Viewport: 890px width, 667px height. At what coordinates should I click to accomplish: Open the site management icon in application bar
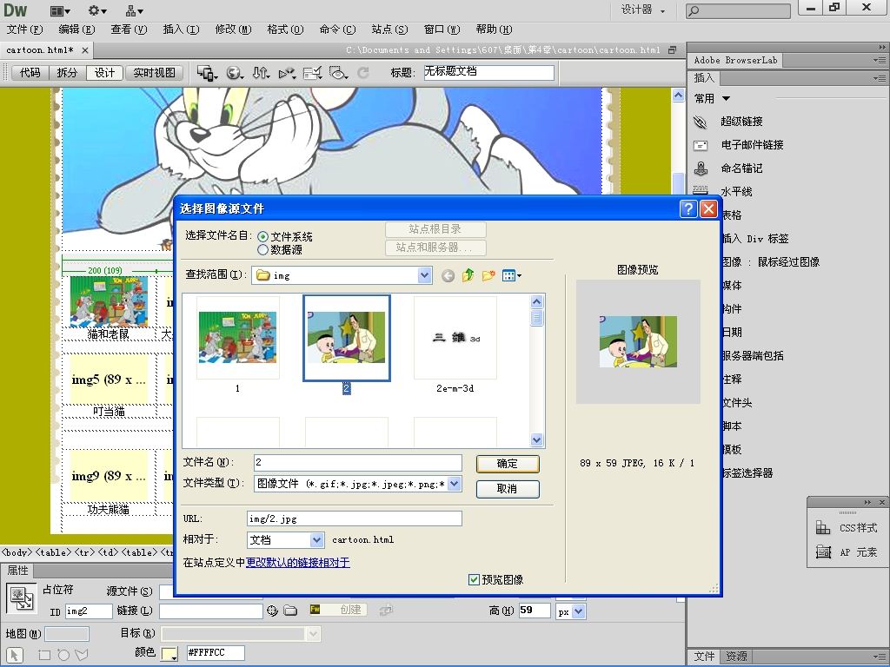[x=135, y=10]
